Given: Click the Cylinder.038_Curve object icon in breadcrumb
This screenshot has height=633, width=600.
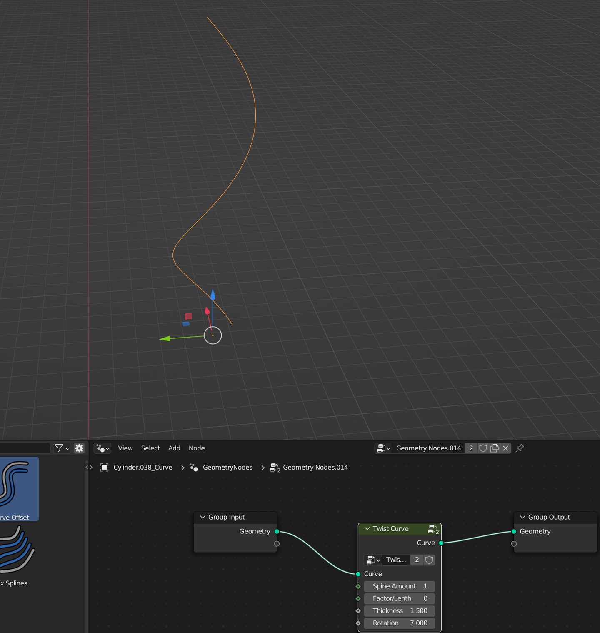Looking at the screenshot, I should 105,468.
